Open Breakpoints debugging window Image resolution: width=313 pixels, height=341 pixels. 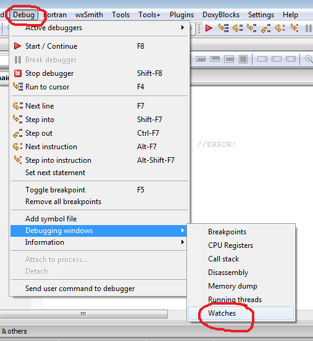click(x=241, y=232)
